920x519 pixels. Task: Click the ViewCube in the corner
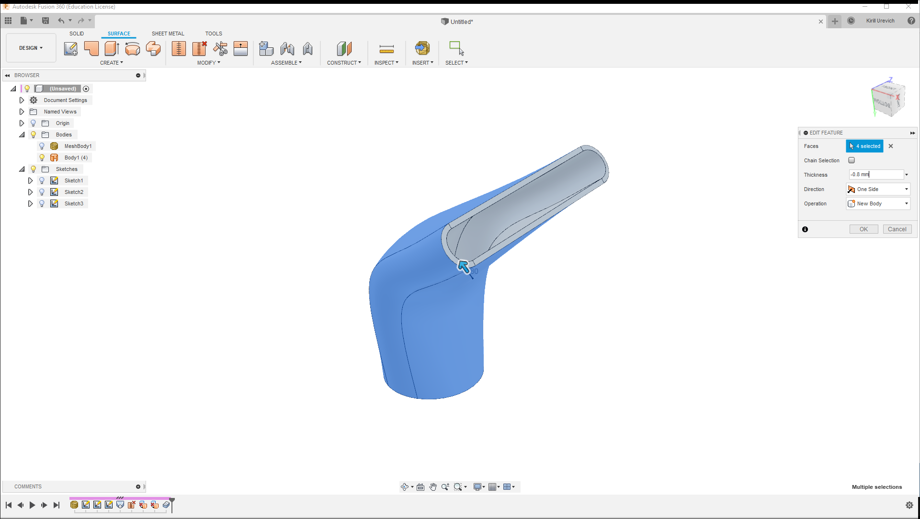[x=887, y=99]
